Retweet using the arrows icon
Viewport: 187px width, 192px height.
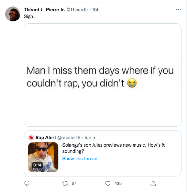65,183
